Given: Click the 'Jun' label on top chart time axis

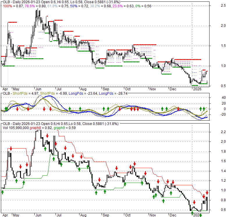Looking at the screenshot, I should pyautogui.click(x=38, y=89).
